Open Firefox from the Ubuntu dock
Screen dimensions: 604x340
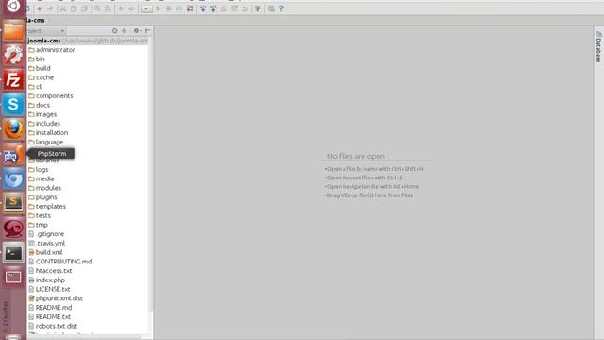point(13,128)
